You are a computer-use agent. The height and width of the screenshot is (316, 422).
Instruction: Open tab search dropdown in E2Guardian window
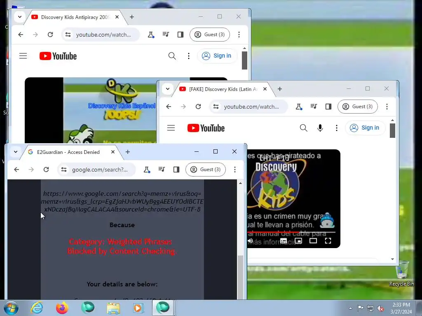coord(16,152)
